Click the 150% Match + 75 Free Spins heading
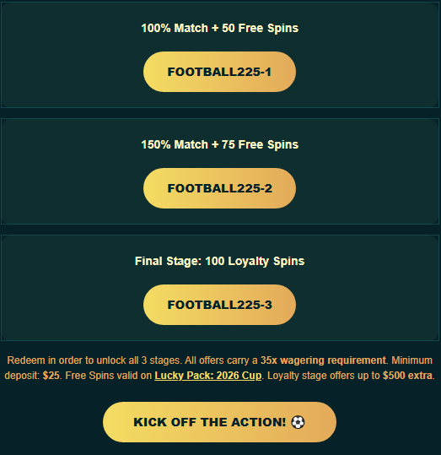The height and width of the screenshot is (455, 441). [x=219, y=144]
